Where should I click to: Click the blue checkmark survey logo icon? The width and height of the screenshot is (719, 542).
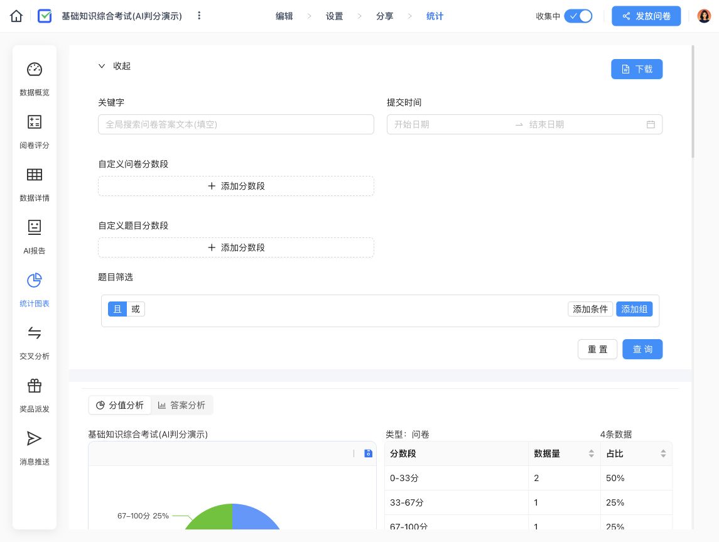[45, 16]
